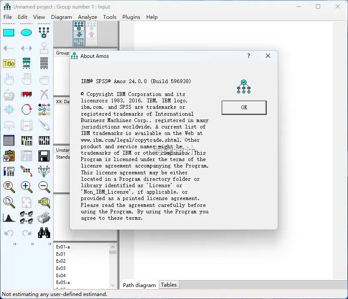Viewport: 348px width, 299px height.
Task: Click the Bayesian distribution curve icon
Action: click(x=9, y=218)
